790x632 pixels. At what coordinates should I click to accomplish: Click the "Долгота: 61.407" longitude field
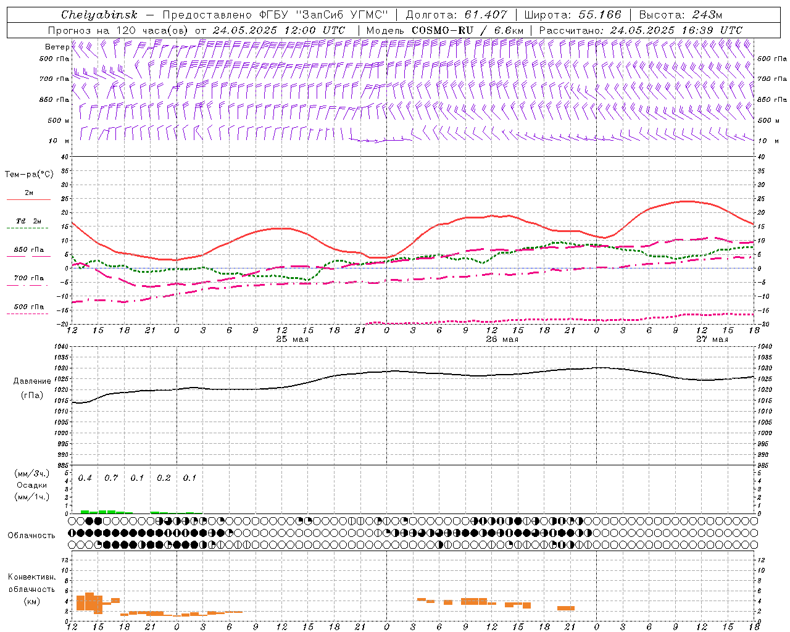click(456, 15)
